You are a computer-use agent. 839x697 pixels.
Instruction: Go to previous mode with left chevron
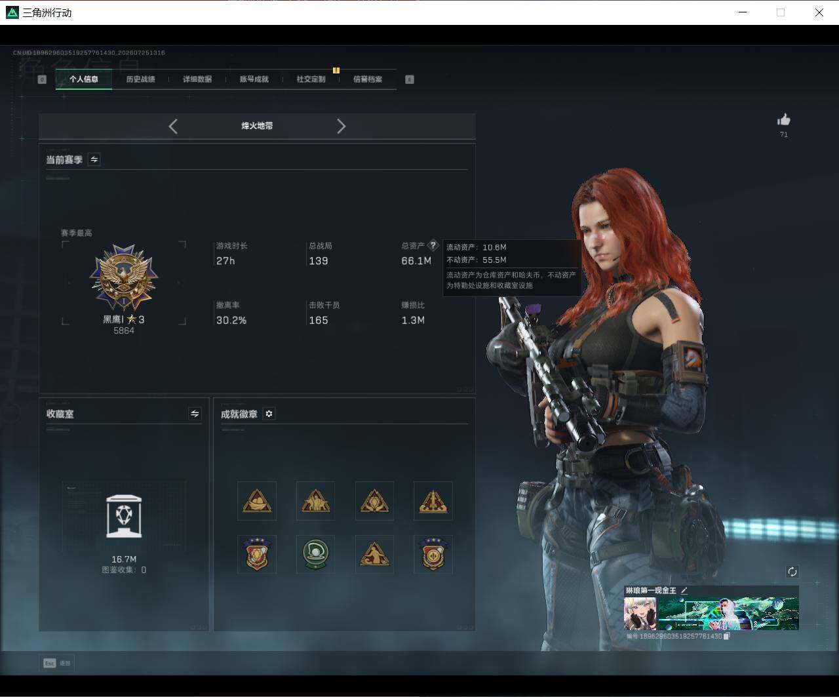click(x=173, y=127)
